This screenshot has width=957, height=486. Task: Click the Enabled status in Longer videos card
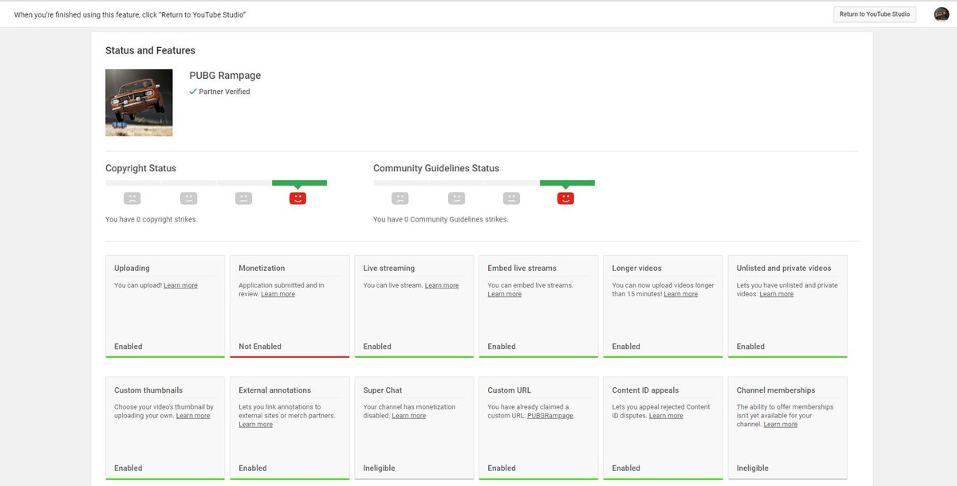pos(626,347)
